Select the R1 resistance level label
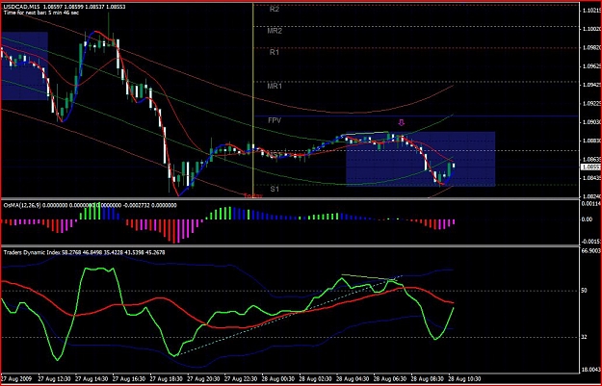This screenshot has width=602, height=386. [275, 52]
